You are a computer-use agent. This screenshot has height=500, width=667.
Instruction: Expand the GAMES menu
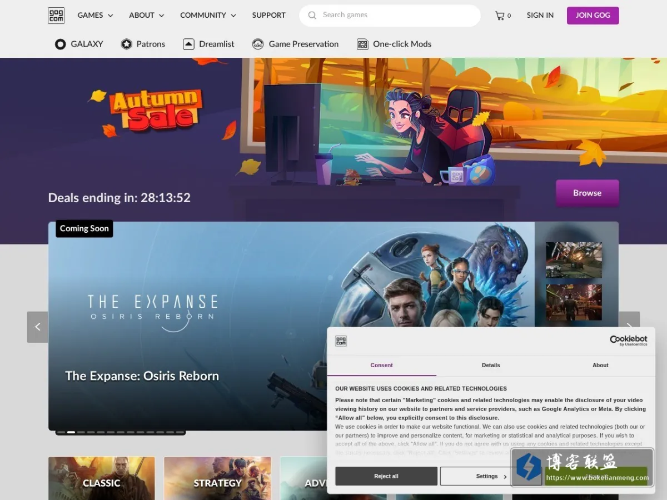(95, 15)
